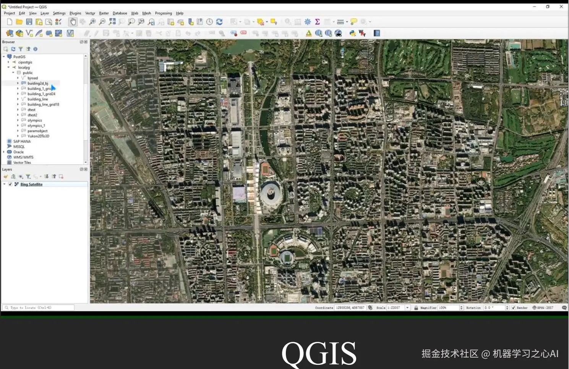This screenshot has width=569, height=369.
Task: Select the Pan Map hand tool
Action: [x=73, y=22]
